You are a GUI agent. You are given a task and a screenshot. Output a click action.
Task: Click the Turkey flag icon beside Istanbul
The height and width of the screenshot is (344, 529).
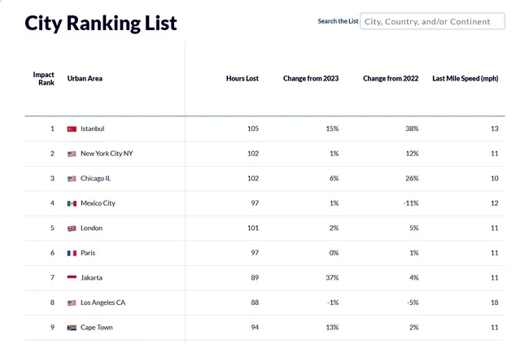pyautogui.click(x=72, y=129)
